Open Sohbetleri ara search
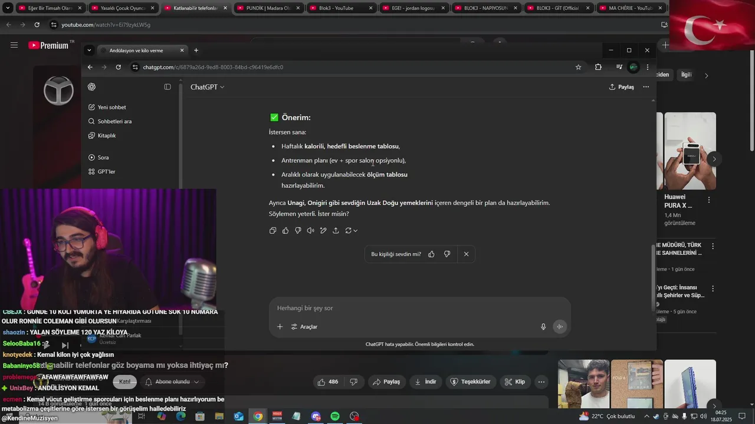The image size is (755, 424). click(x=110, y=121)
